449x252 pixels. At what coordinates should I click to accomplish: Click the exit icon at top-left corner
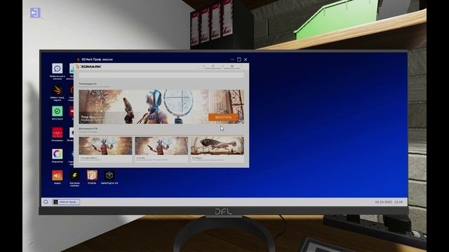point(35,13)
